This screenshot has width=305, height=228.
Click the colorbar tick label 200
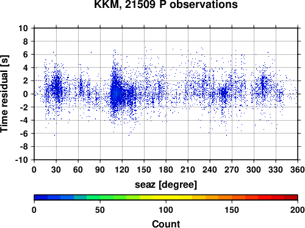coord(298,210)
